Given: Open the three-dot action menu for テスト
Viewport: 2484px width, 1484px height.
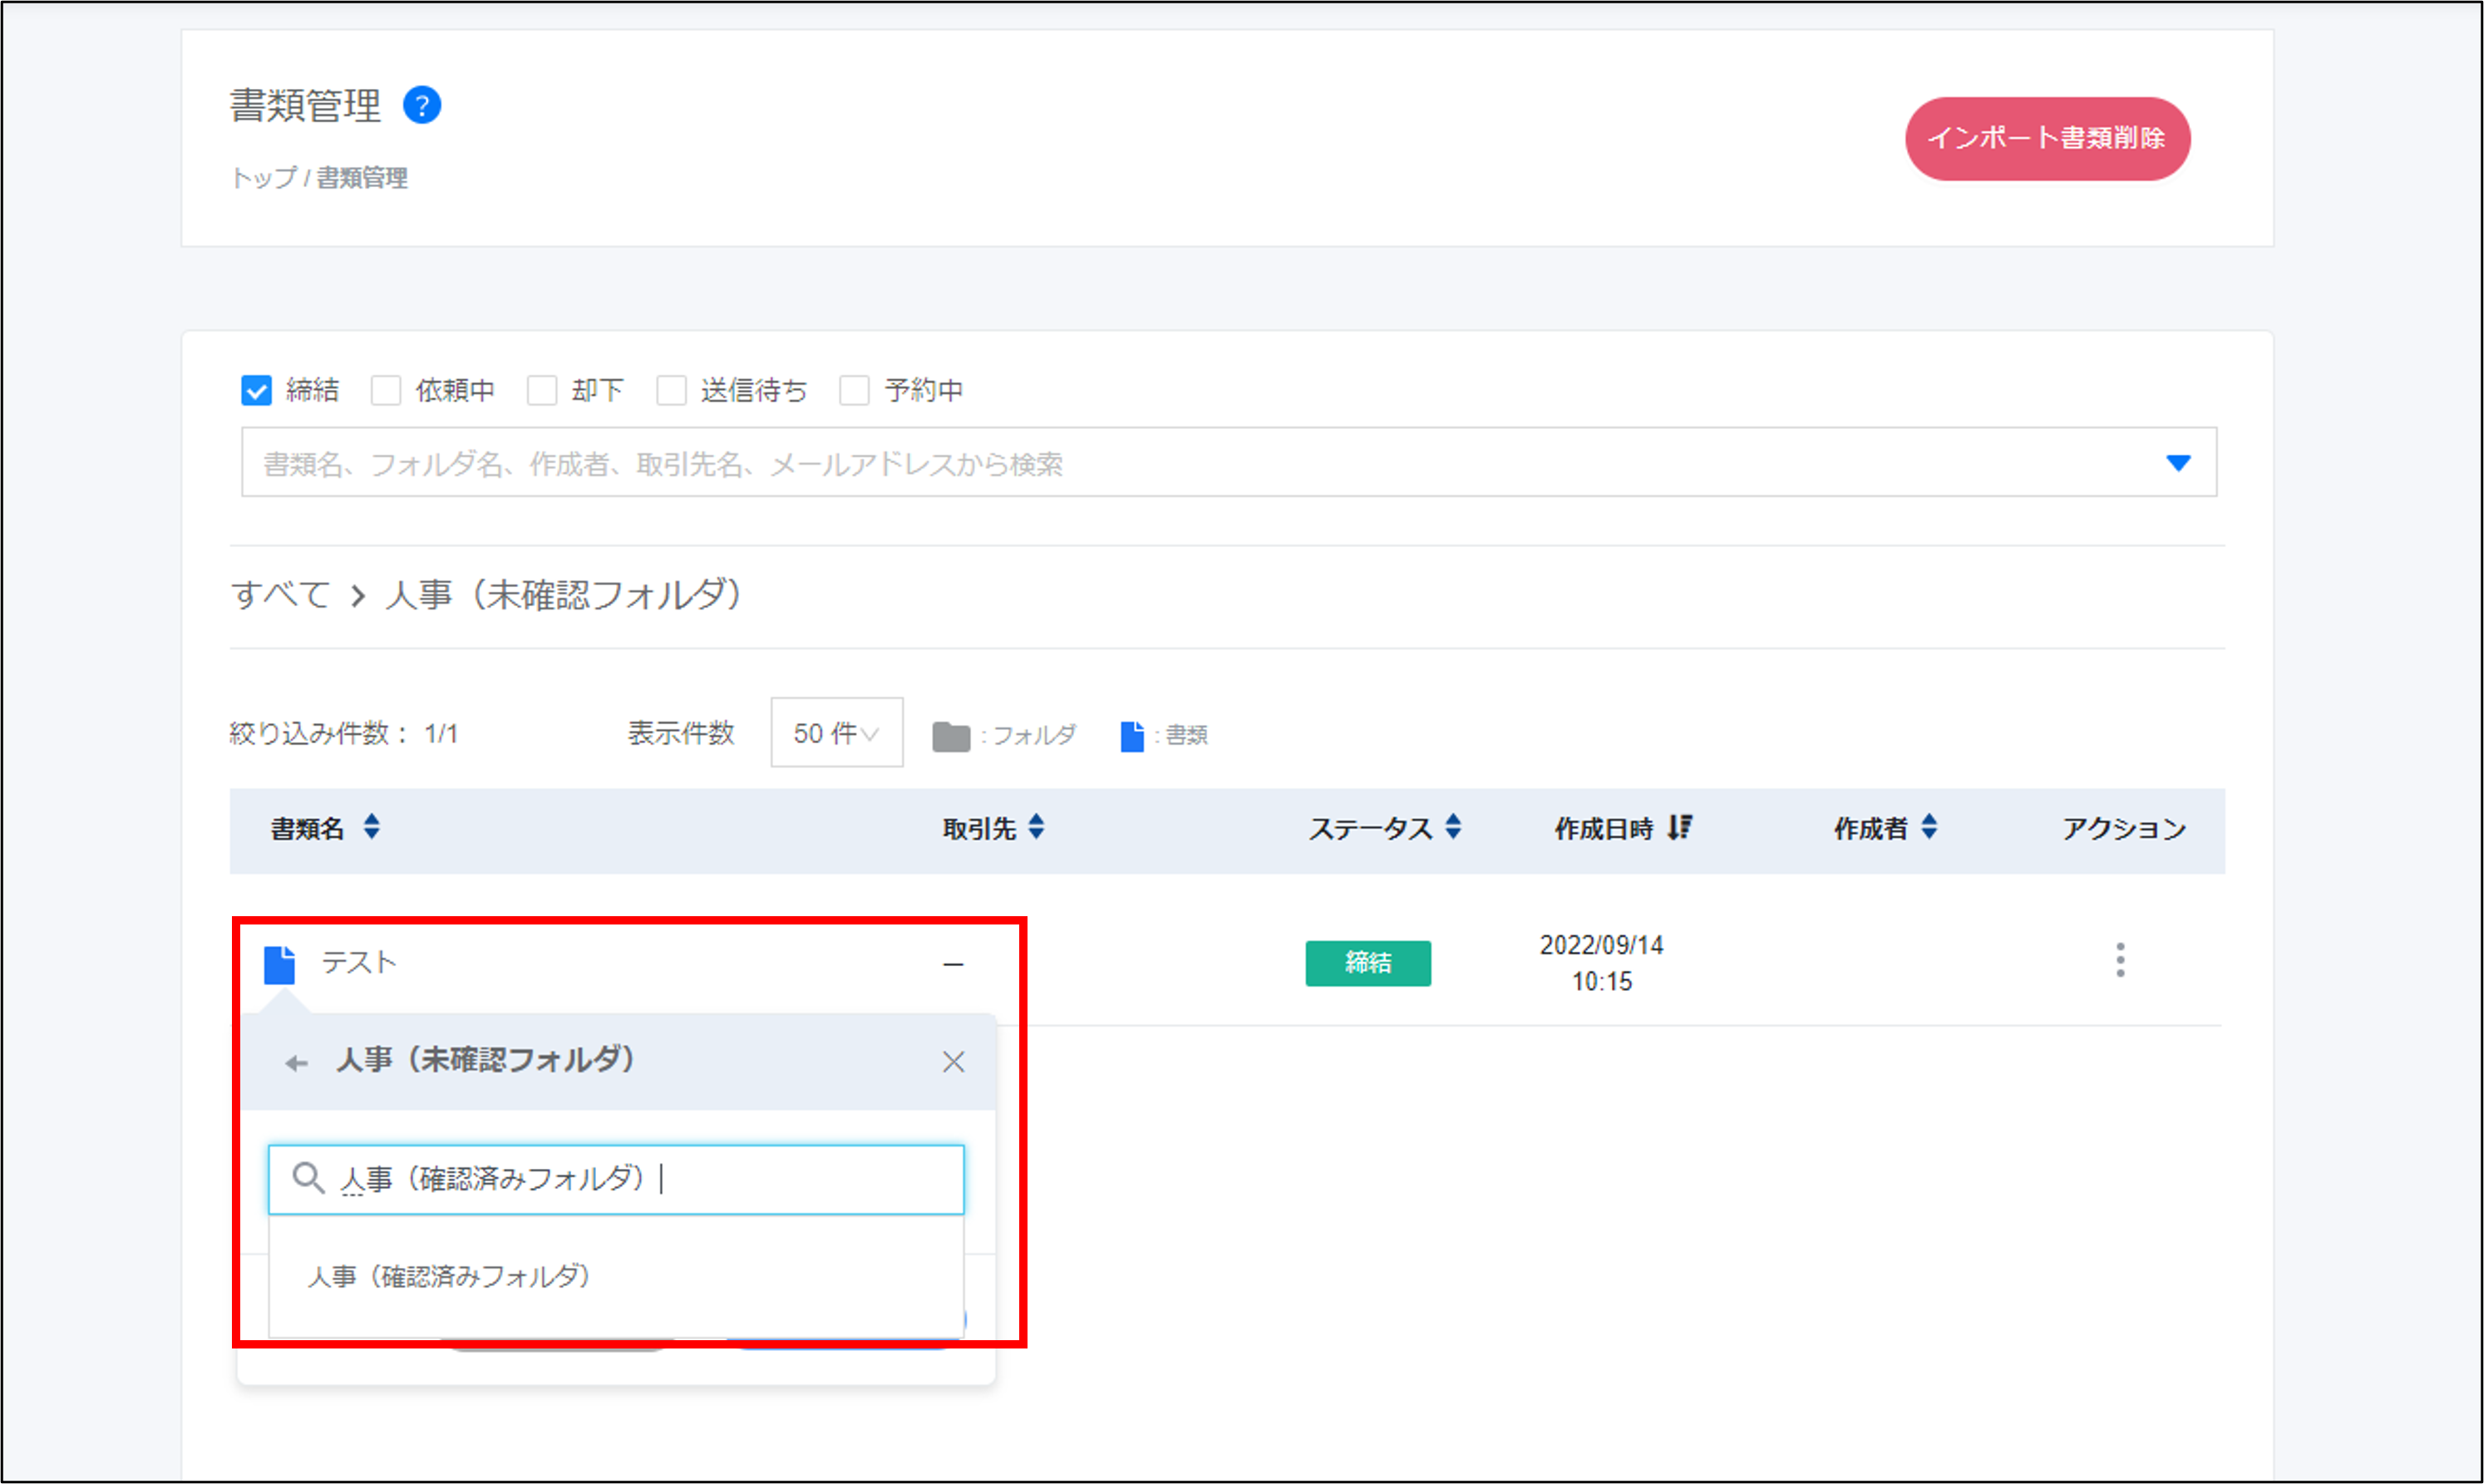Looking at the screenshot, I should click(2119, 960).
